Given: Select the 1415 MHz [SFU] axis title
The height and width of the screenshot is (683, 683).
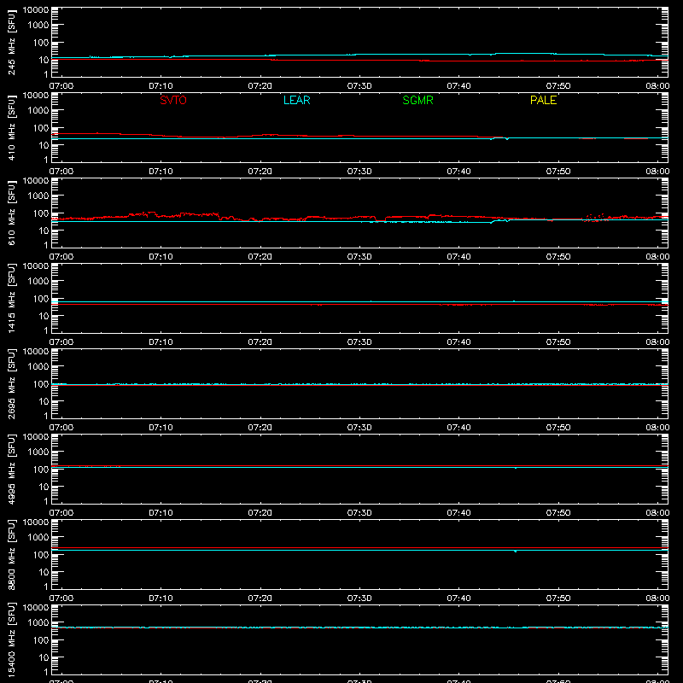Looking at the screenshot, I should [11, 298].
